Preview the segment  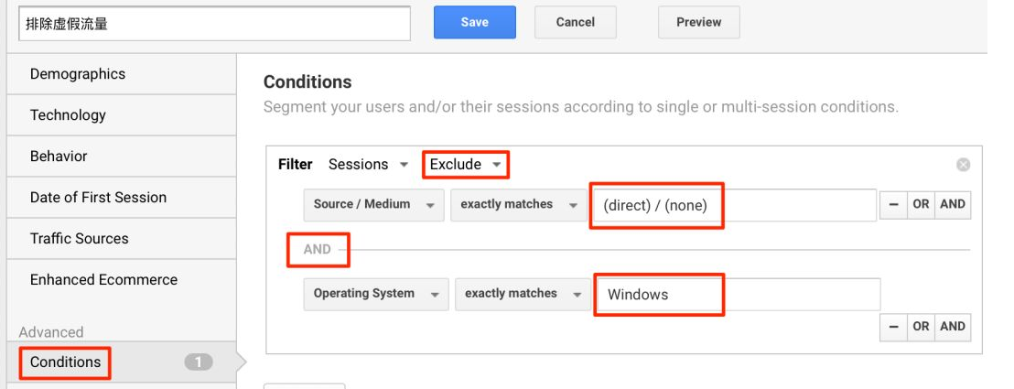coord(698,22)
